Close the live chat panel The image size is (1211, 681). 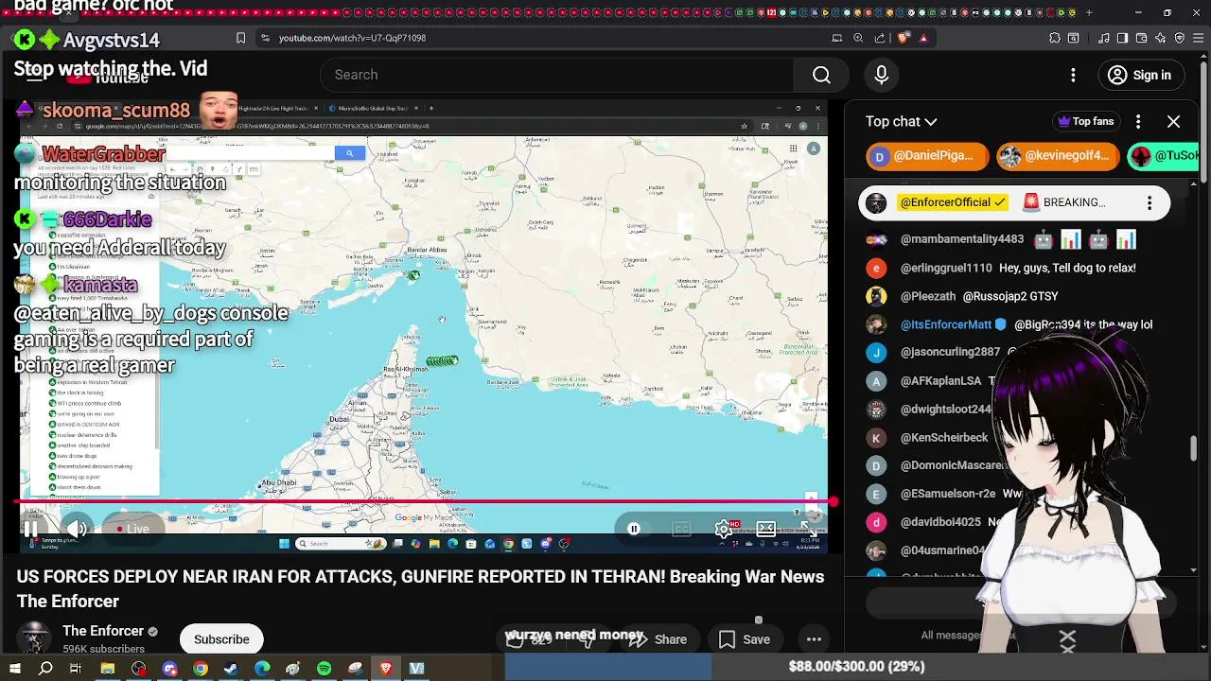1173,121
